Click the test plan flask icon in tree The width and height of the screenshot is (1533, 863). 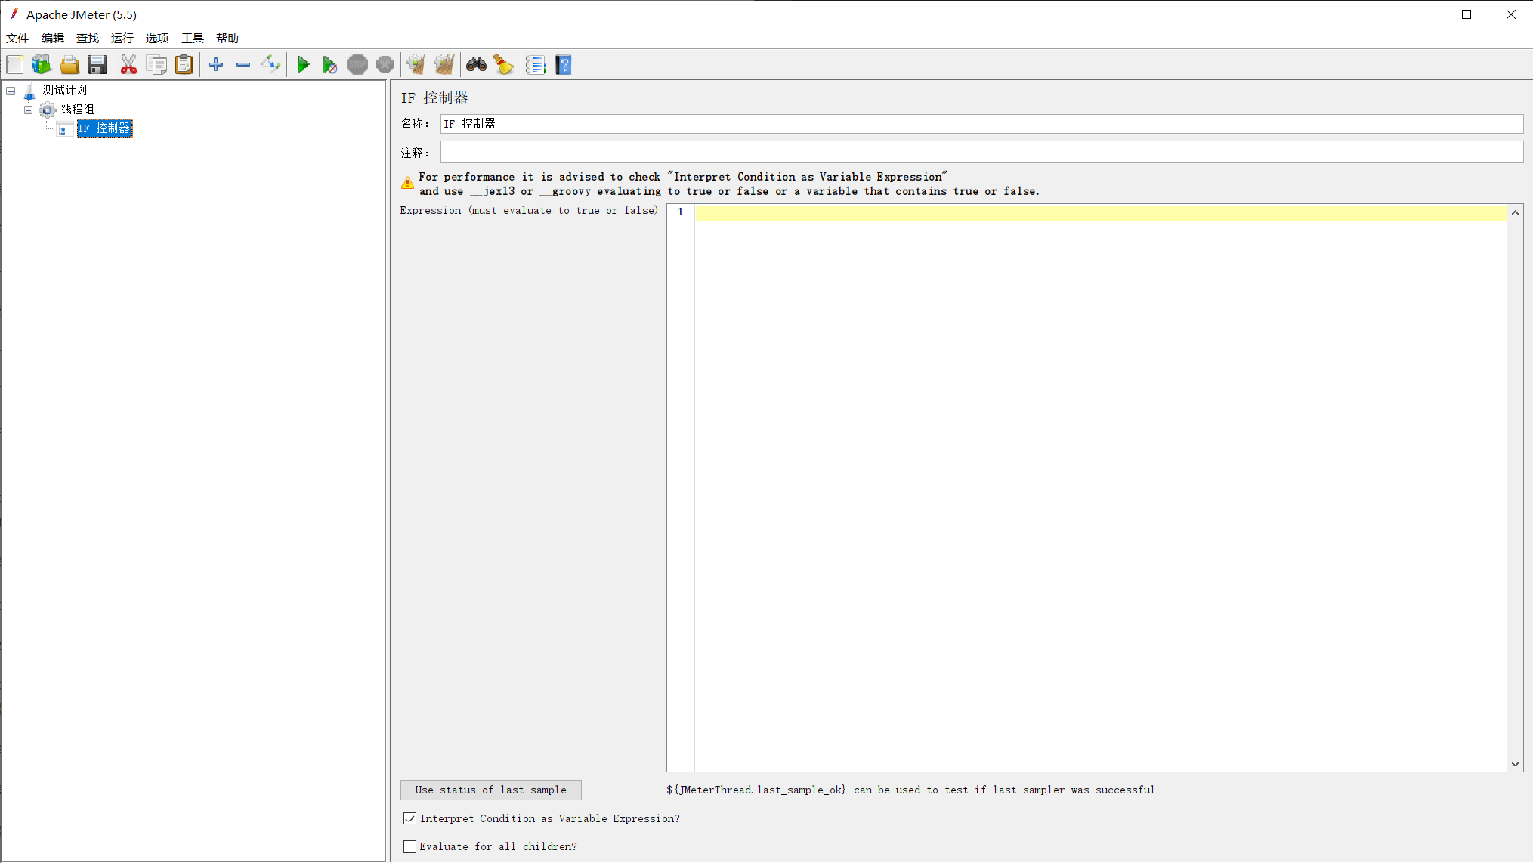click(x=29, y=91)
